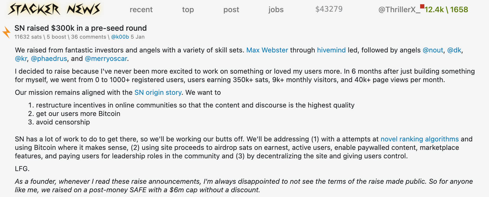Screen dimensions: 489x197
Task: Read the SN origin story link
Action: (x=158, y=92)
